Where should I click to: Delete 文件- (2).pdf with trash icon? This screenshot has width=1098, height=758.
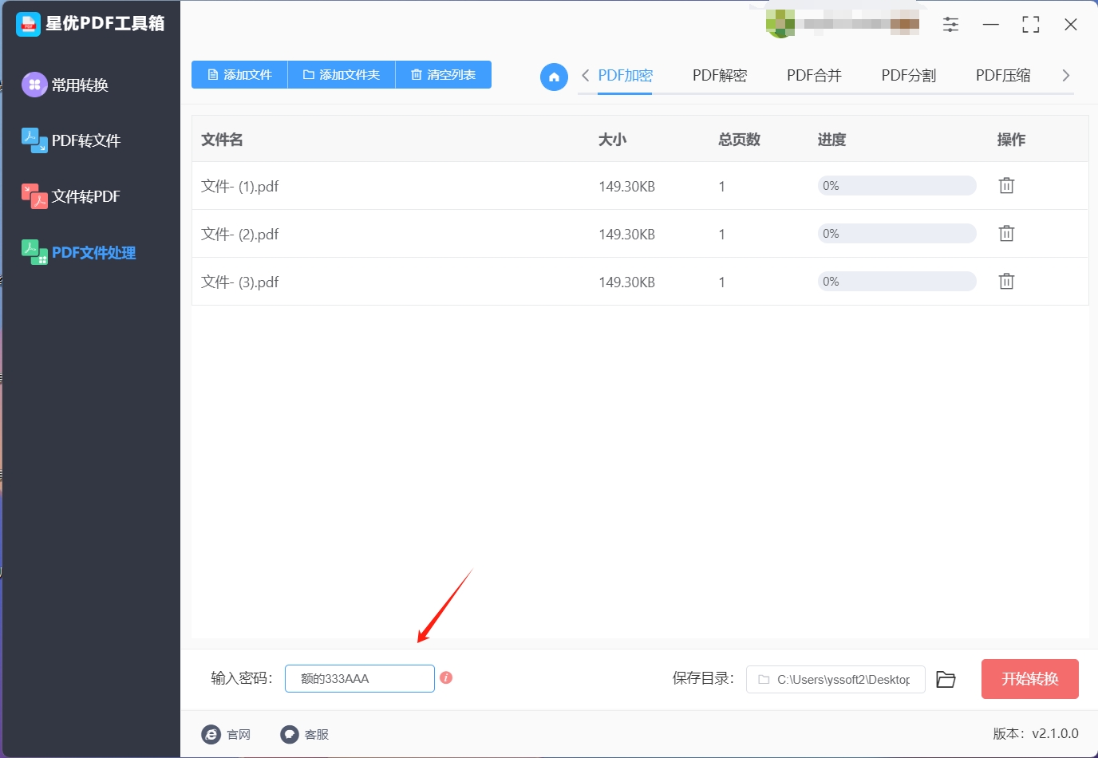click(1006, 234)
